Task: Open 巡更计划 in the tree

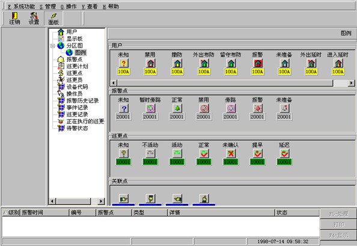Action: (x=77, y=66)
